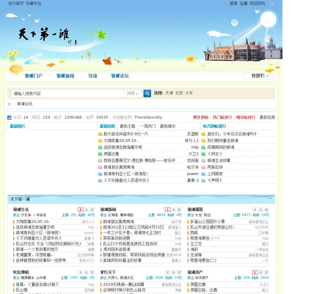Click the moderator icon in 银滩生活 header
331x294 pixels.
click(x=86, y=210)
